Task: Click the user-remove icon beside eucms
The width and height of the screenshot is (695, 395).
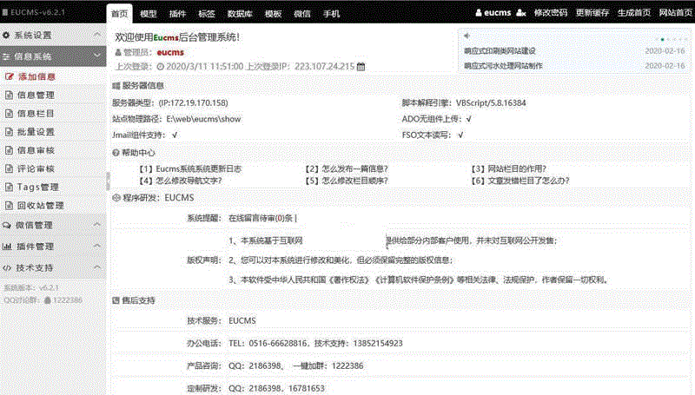Action: coord(521,13)
